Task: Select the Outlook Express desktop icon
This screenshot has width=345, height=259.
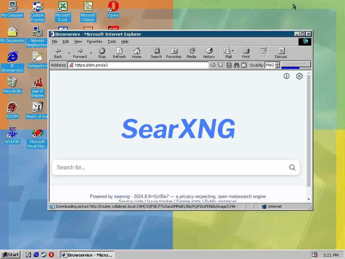Action: tap(37, 11)
